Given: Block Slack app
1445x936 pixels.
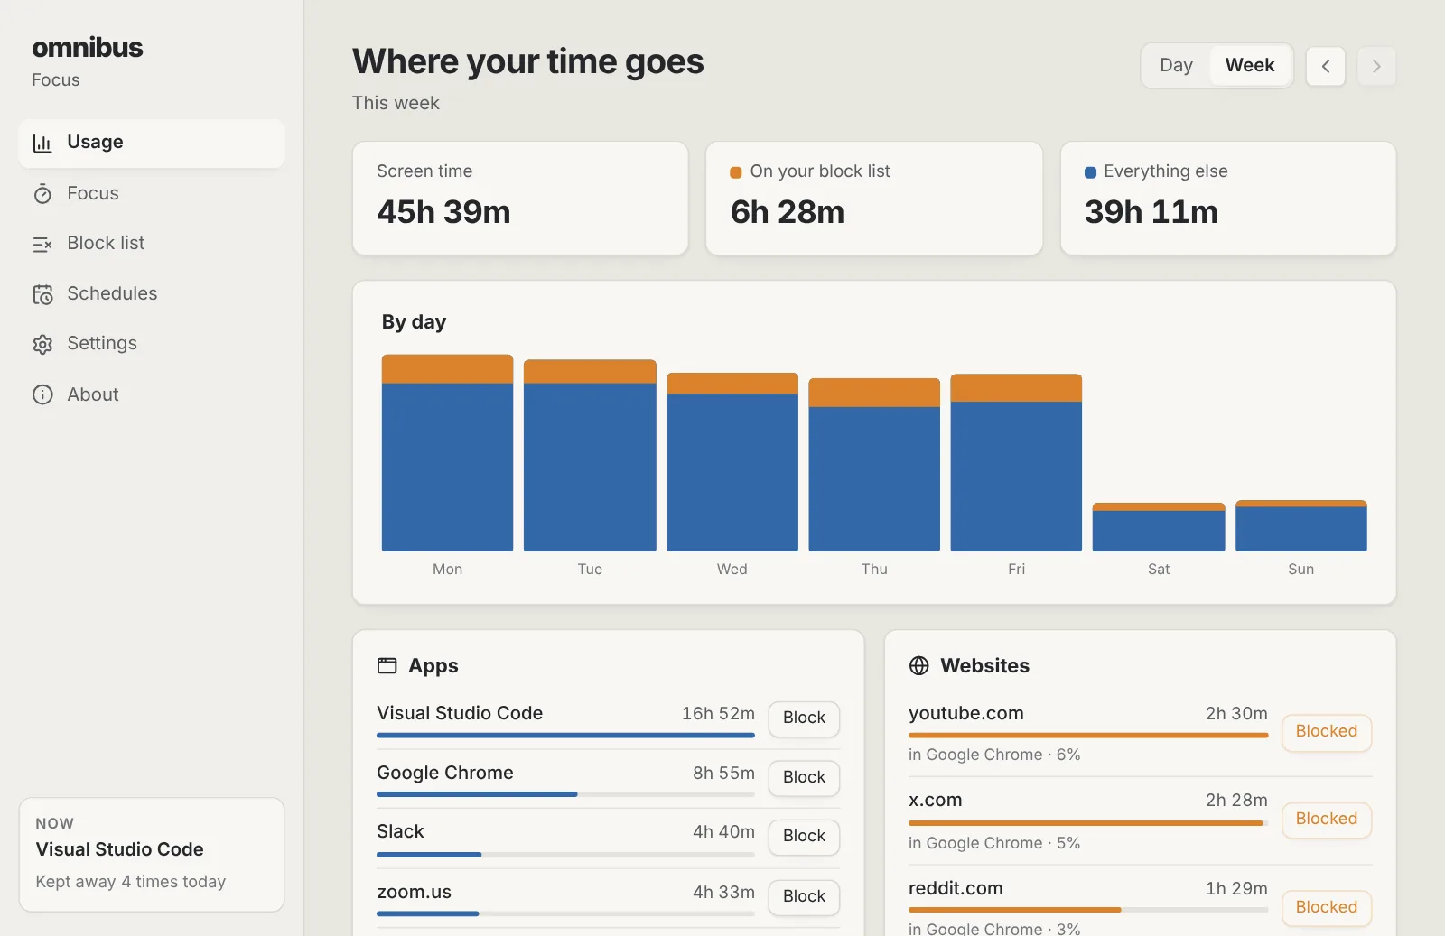Looking at the screenshot, I should (804, 836).
